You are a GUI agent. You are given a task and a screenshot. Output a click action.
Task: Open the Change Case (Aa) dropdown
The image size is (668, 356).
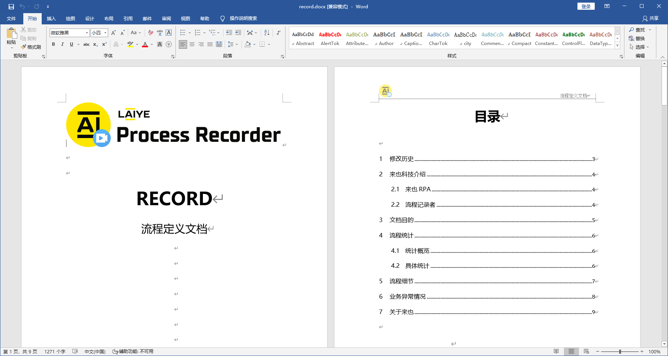136,33
